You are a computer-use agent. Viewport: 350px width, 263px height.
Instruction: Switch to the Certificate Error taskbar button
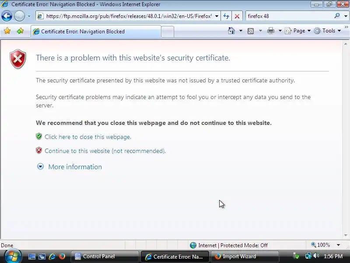175,256
